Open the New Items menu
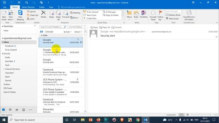 (x=11, y=15)
